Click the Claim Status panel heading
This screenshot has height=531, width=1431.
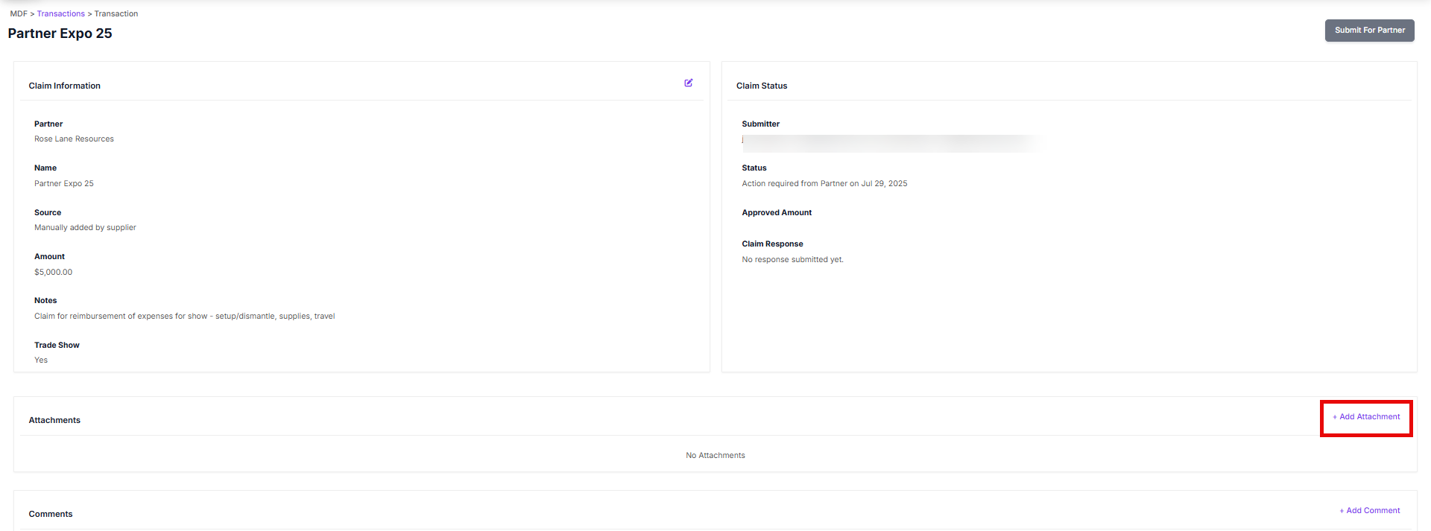tap(761, 86)
